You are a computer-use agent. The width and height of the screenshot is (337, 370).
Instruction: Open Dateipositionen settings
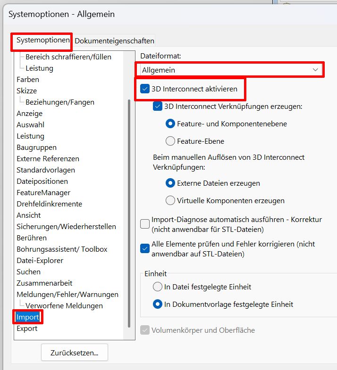[42, 181]
